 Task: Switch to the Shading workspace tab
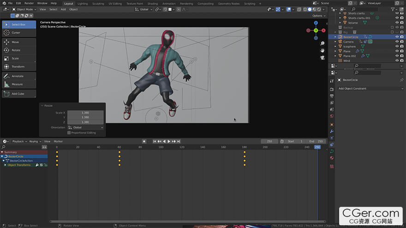153,4
